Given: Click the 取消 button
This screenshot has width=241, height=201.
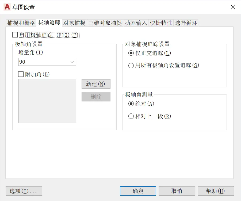Looking at the screenshot, I should tap(177, 191).
